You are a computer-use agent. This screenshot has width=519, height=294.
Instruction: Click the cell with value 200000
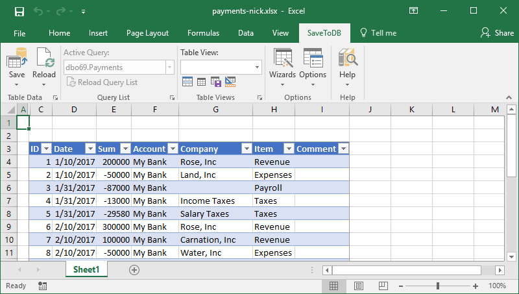click(114, 162)
